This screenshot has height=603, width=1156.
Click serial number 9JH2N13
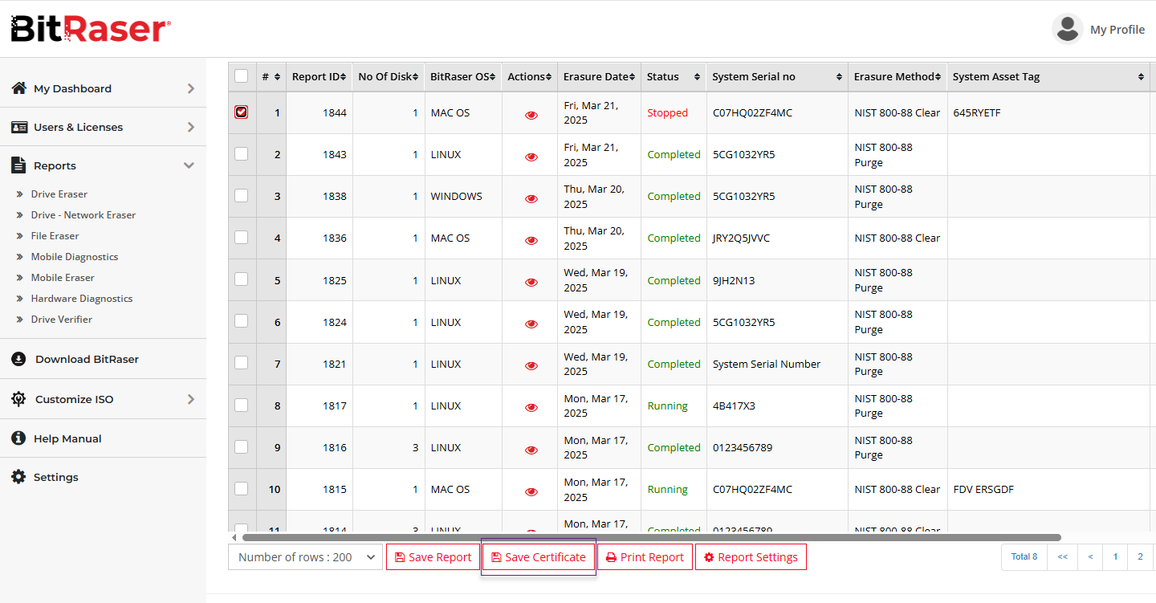tap(734, 281)
